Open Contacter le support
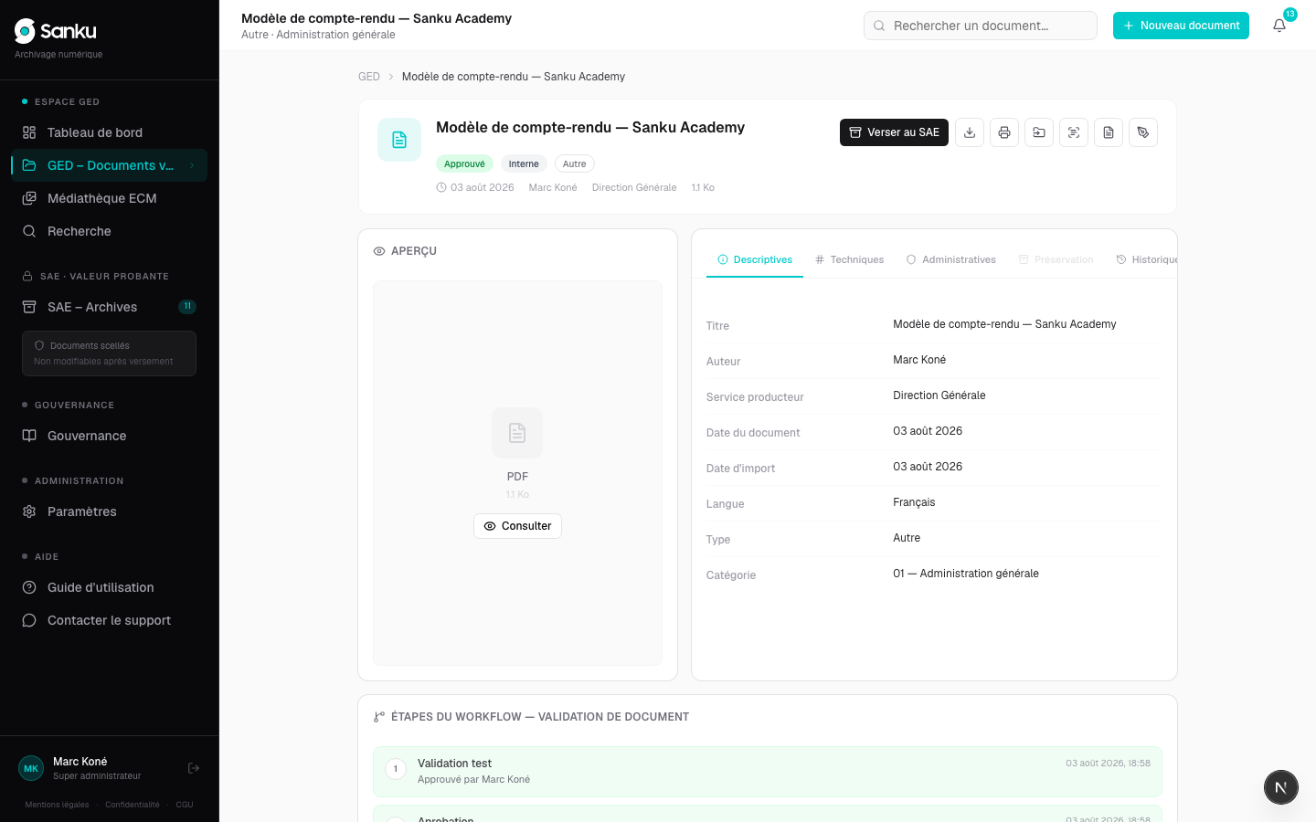 (x=110, y=620)
